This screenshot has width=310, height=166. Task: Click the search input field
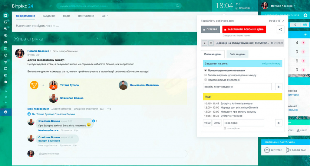point(119,6)
